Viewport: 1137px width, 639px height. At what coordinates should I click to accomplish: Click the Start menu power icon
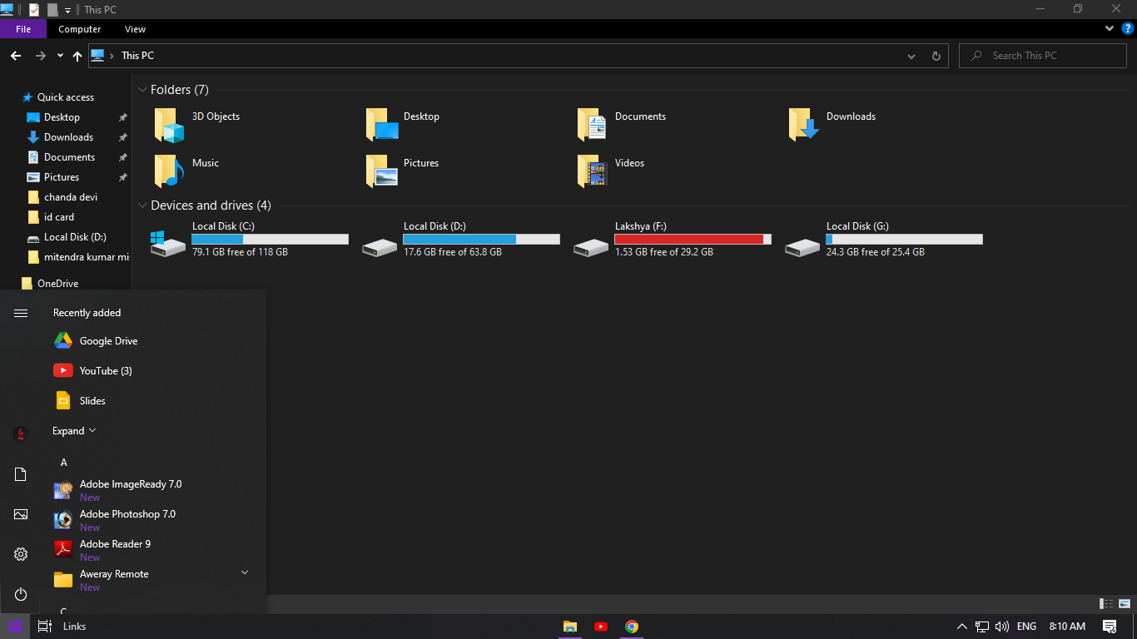pyautogui.click(x=21, y=594)
